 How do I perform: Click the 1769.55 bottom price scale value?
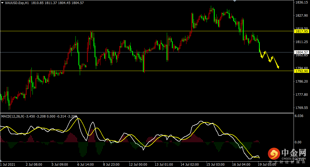click(301, 108)
